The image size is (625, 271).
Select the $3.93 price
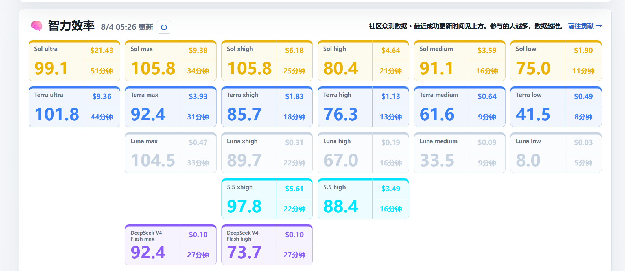198,96
